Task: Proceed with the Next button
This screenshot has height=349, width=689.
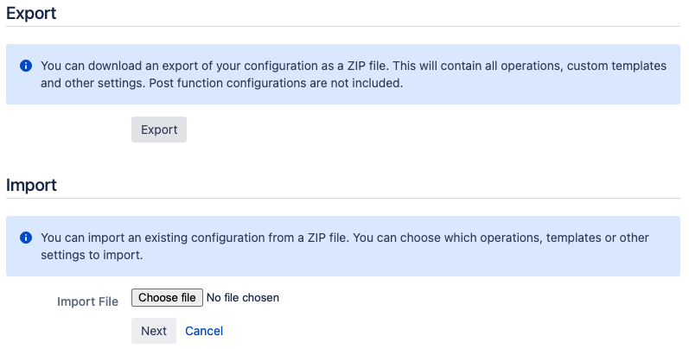Action: pyautogui.click(x=154, y=331)
